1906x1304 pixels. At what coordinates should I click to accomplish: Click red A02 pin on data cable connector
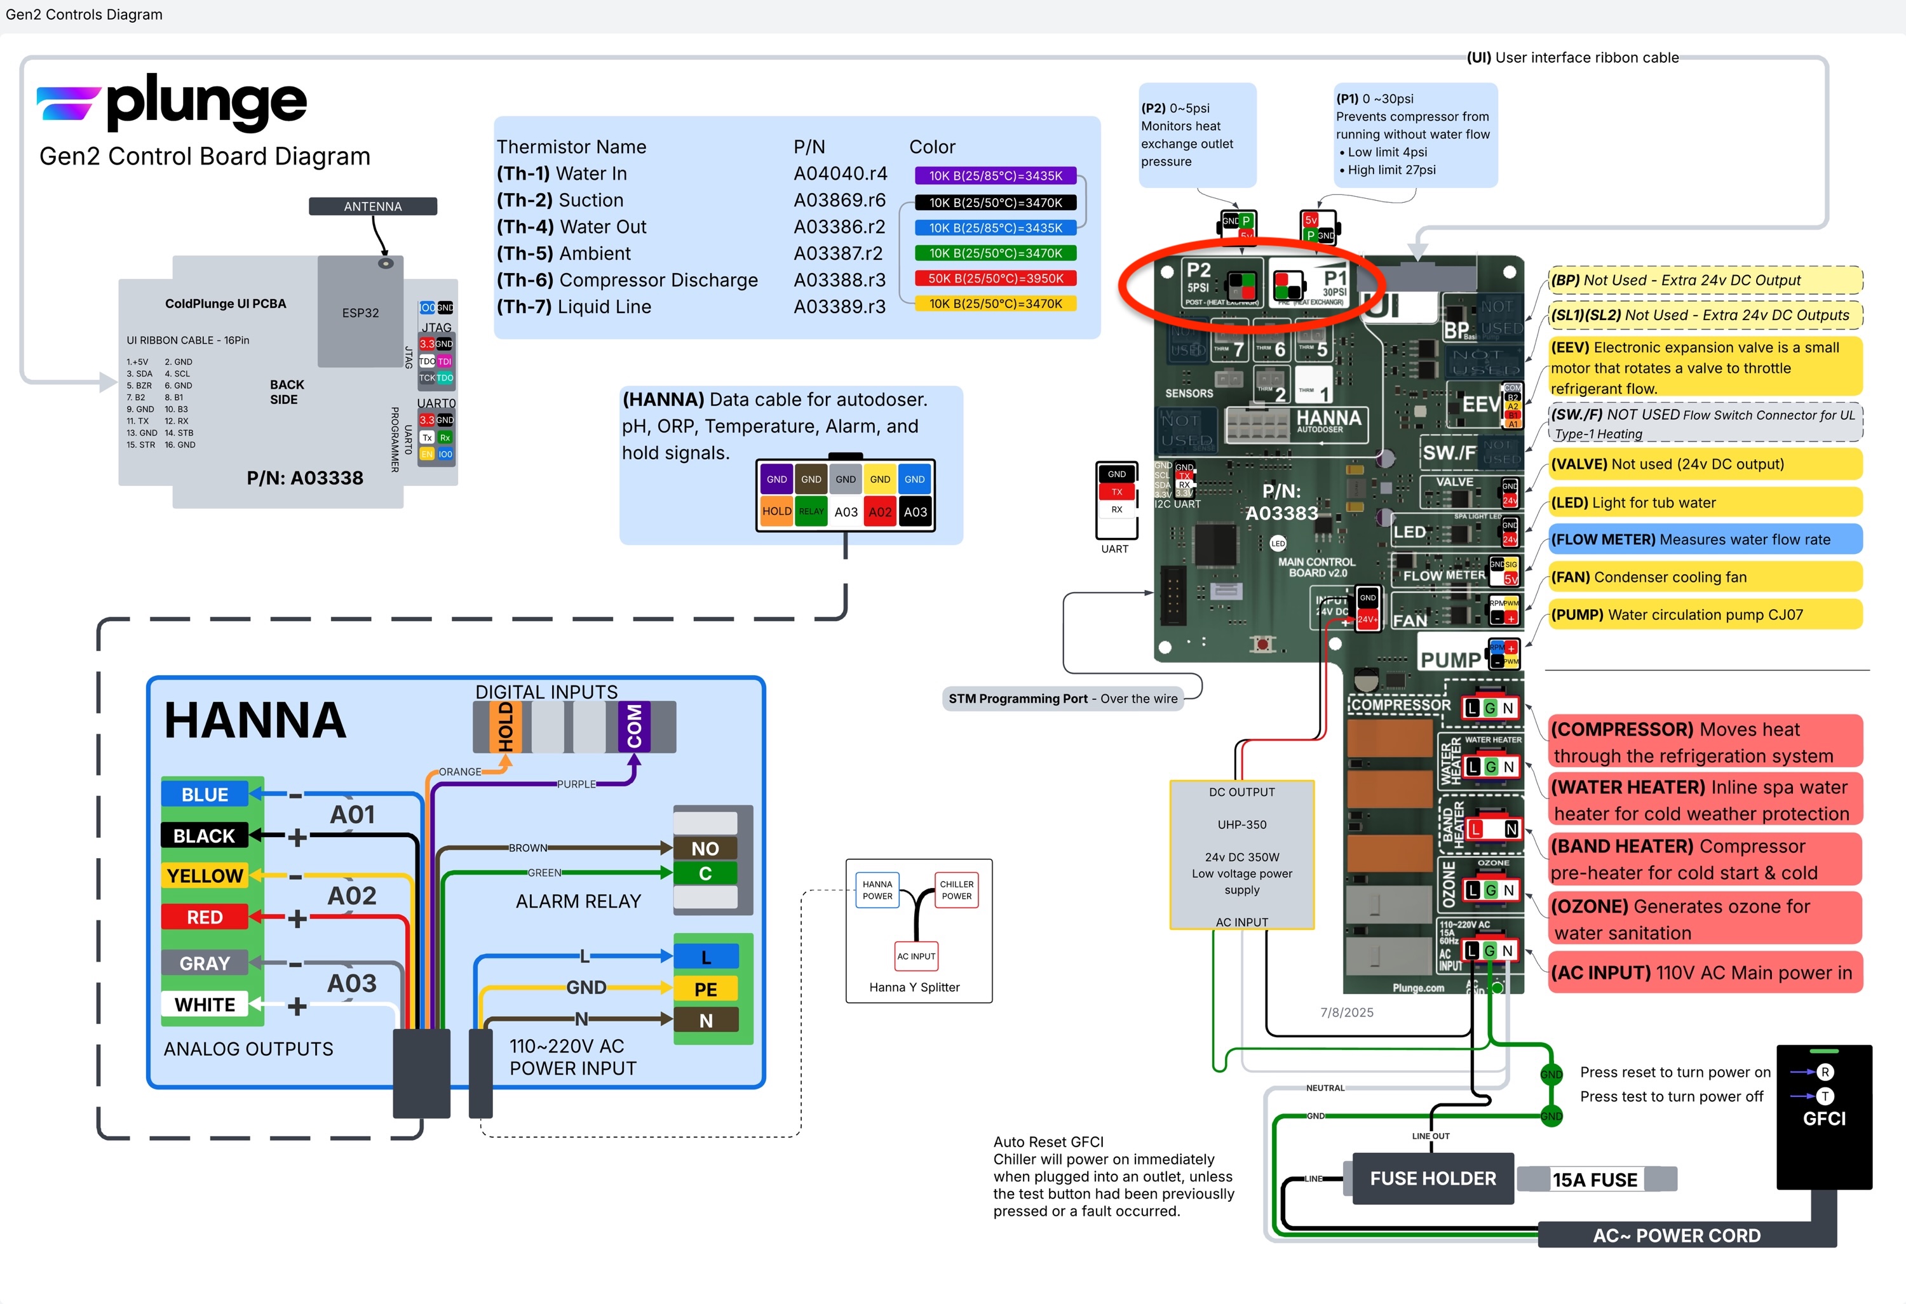(880, 512)
